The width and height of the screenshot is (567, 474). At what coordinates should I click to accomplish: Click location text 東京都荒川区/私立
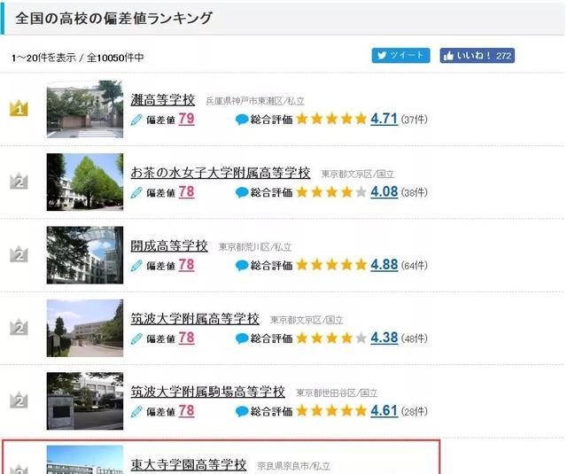click(x=255, y=247)
